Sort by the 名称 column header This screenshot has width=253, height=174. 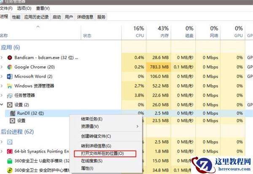(x=4, y=35)
